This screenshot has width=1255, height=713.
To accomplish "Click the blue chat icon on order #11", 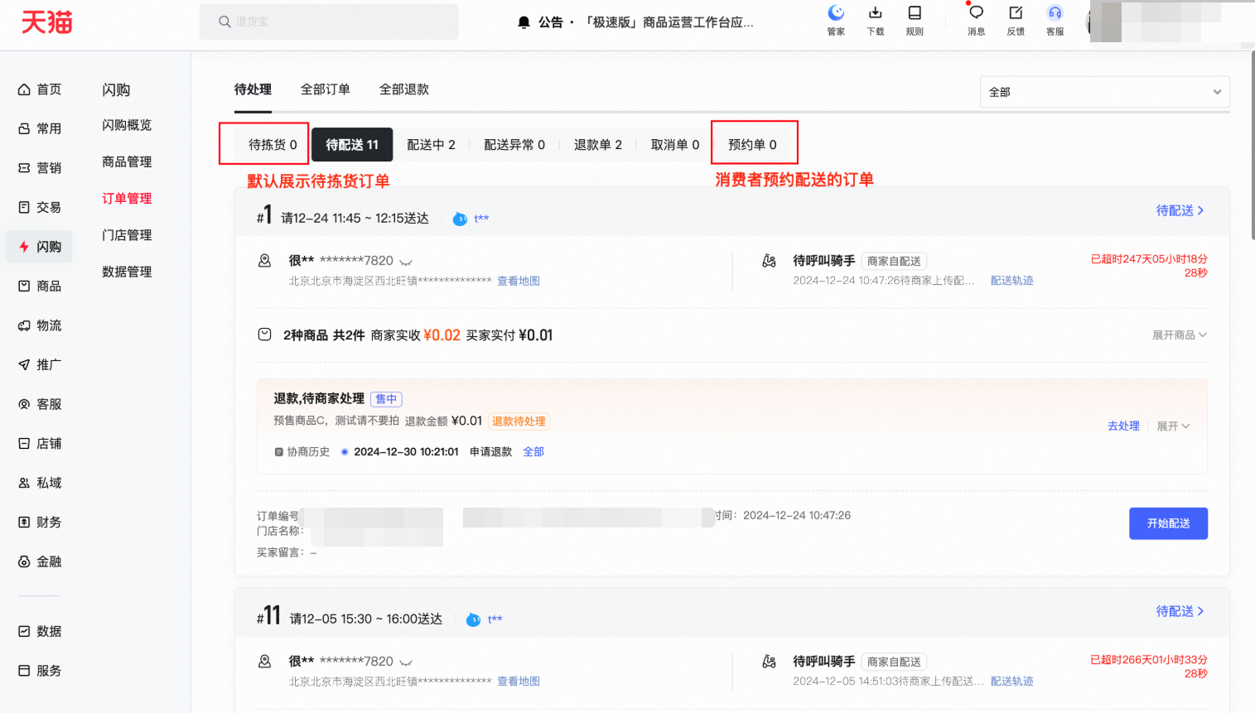I will click(x=473, y=619).
